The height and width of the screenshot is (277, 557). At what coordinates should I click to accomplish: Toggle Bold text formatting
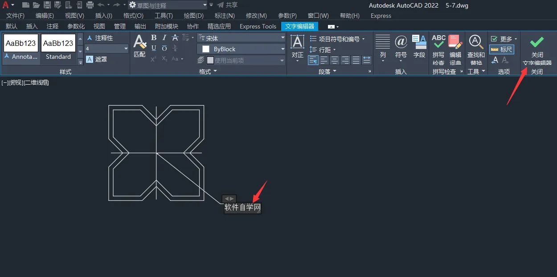154,38
